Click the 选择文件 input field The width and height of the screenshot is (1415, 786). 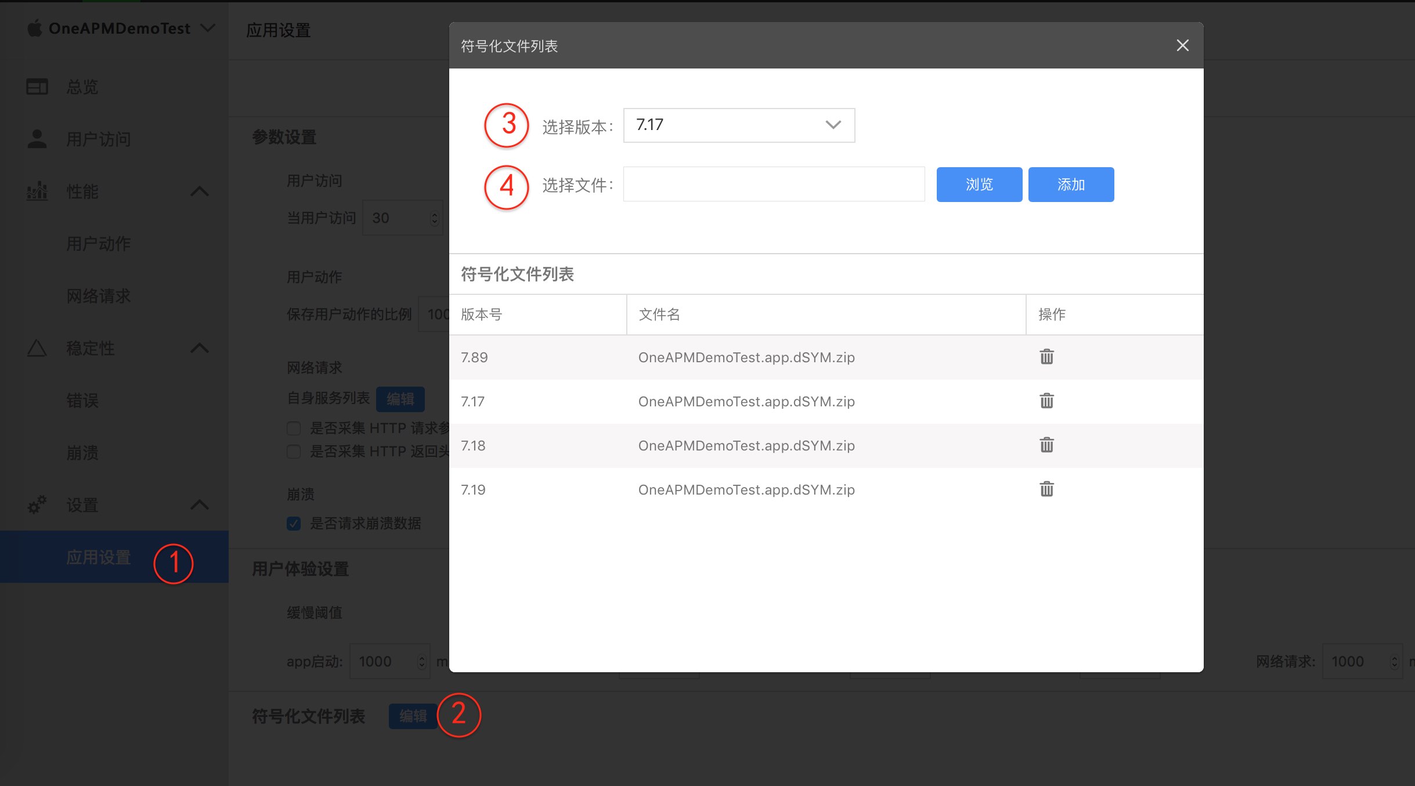pyautogui.click(x=774, y=185)
